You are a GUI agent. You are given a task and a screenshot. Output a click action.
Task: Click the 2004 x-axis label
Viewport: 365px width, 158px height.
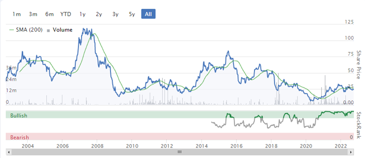click(x=28, y=146)
